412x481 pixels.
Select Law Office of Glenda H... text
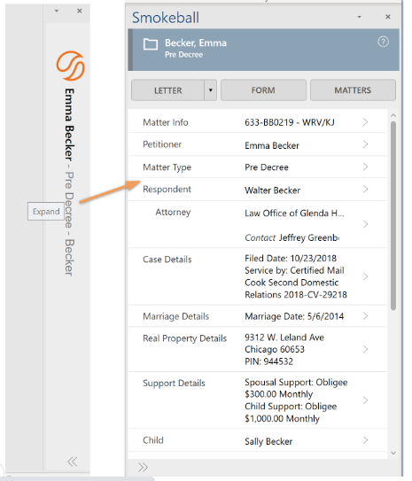[x=294, y=213]
